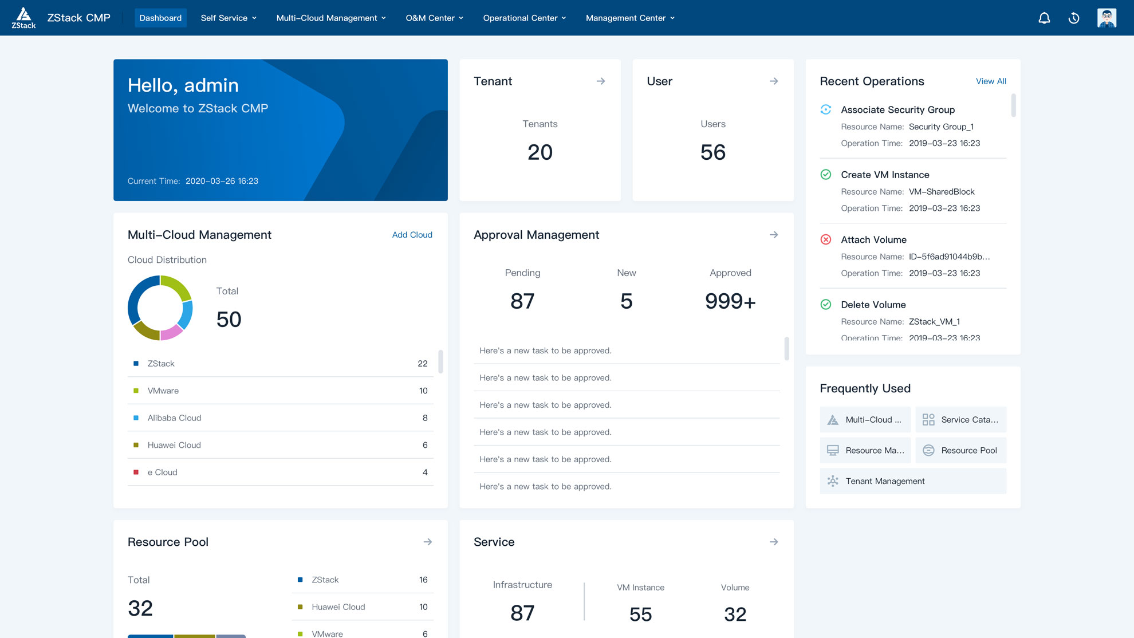Open the Resource Pool shortcut button

[x=960, y=451]
